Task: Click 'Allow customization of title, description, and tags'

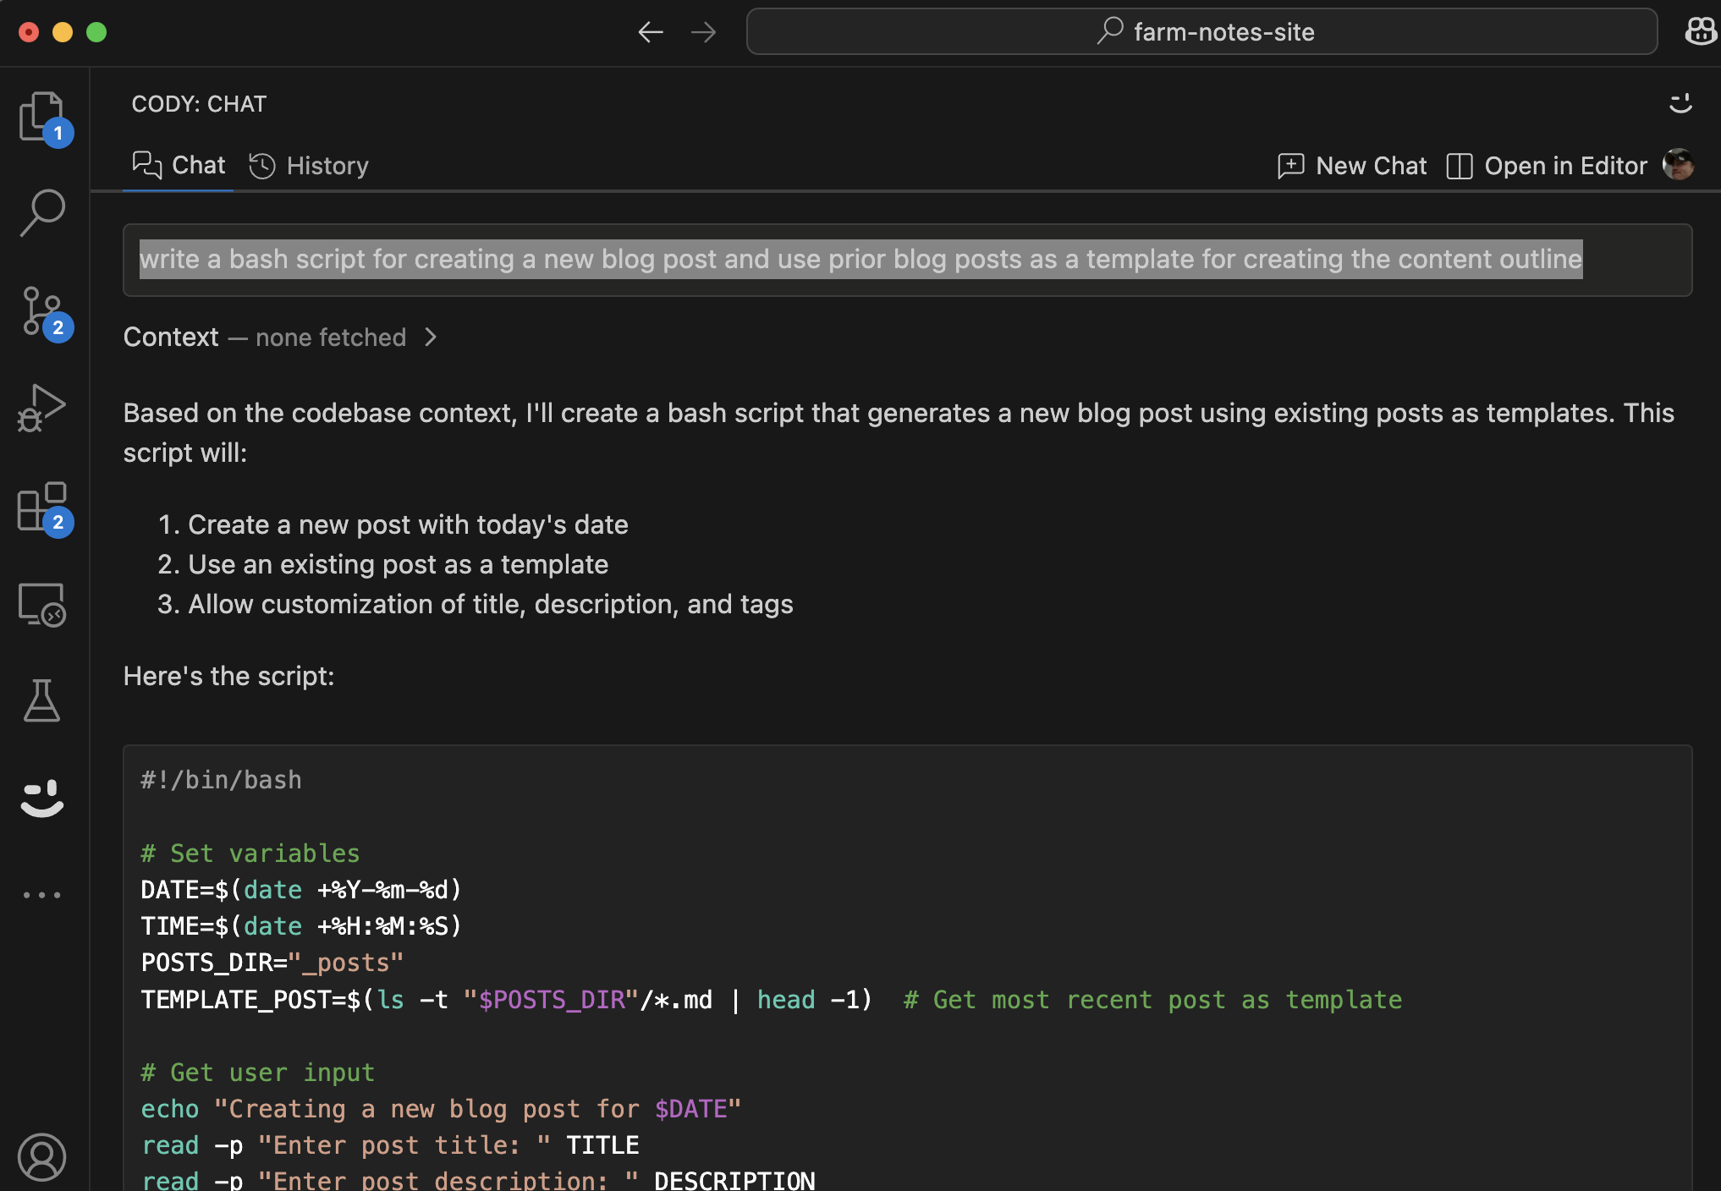Action: 491,604
